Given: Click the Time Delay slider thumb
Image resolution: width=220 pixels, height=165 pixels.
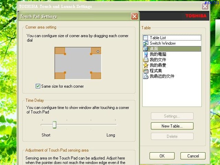Looking at the screenshot, I should click(x=54, y=125).
